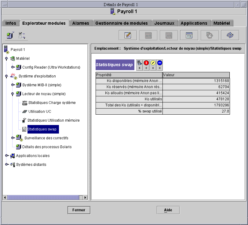Open the checklist options dropdown icon

pos(22,36)
